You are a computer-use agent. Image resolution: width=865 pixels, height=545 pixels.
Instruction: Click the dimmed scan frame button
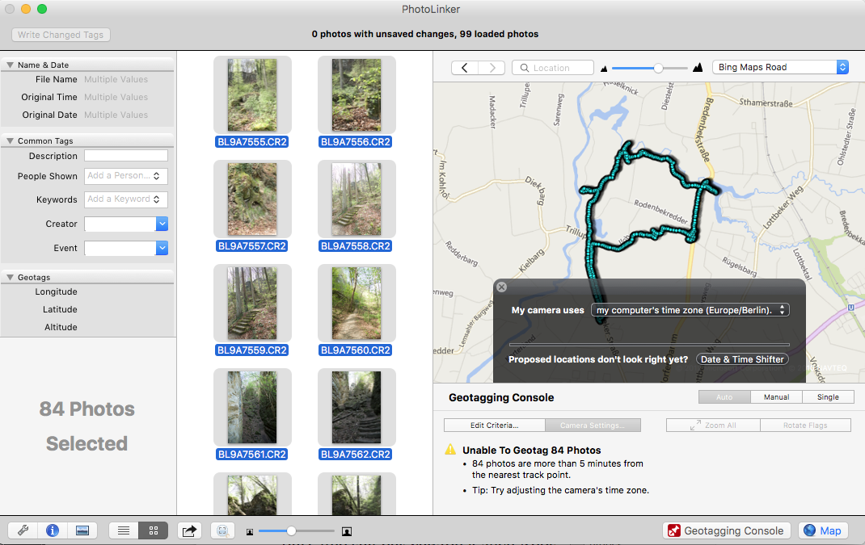point(222,530)
